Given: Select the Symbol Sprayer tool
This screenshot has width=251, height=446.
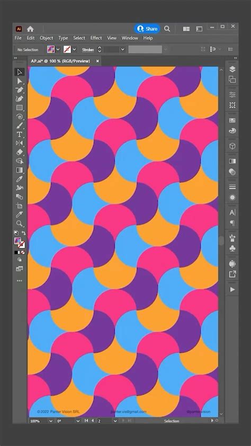Looking at the screenshot, I should tap(20, 188).
